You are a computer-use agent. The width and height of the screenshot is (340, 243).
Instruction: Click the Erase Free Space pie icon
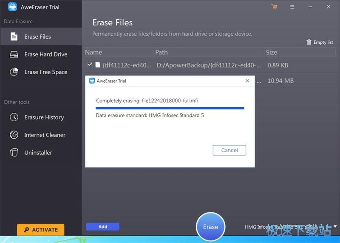(x=14, y=72)
